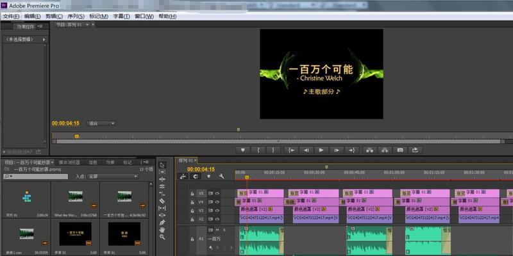
Task: Select the Slip tool
Action: [x=162, y=208]
